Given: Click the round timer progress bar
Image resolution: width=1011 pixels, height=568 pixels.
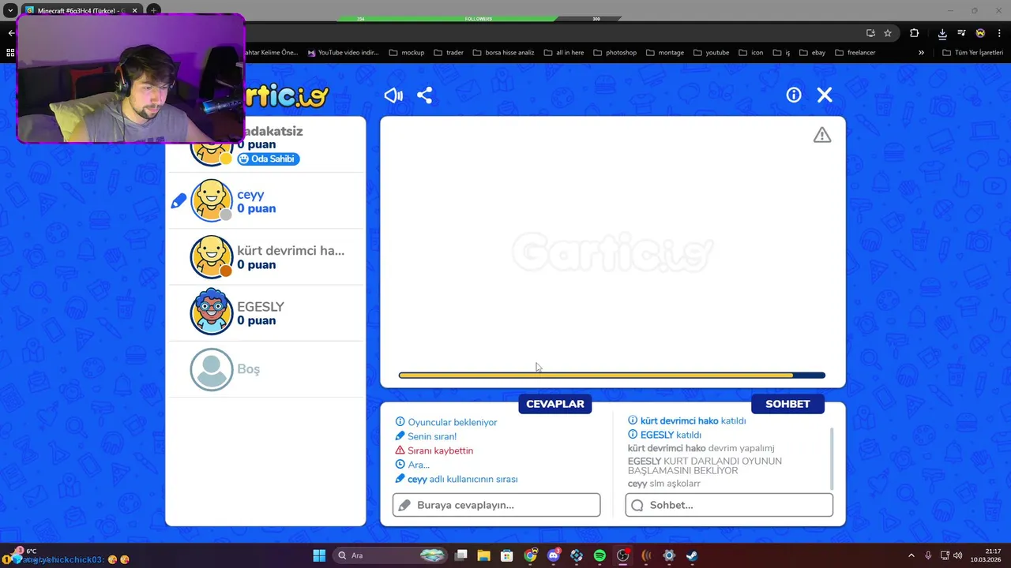Looking at the screenshot, I should coord(612,376).
